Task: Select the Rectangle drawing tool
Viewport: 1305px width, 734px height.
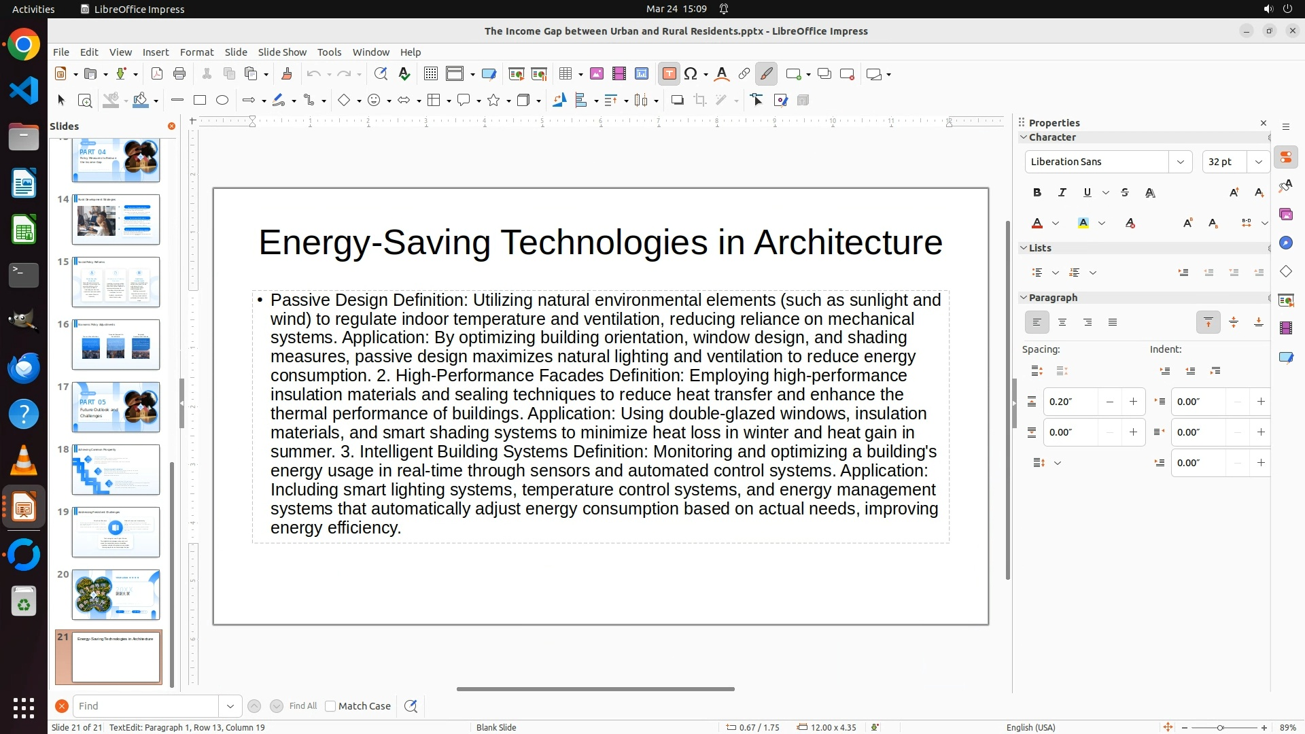Action: tap(200, 101)
